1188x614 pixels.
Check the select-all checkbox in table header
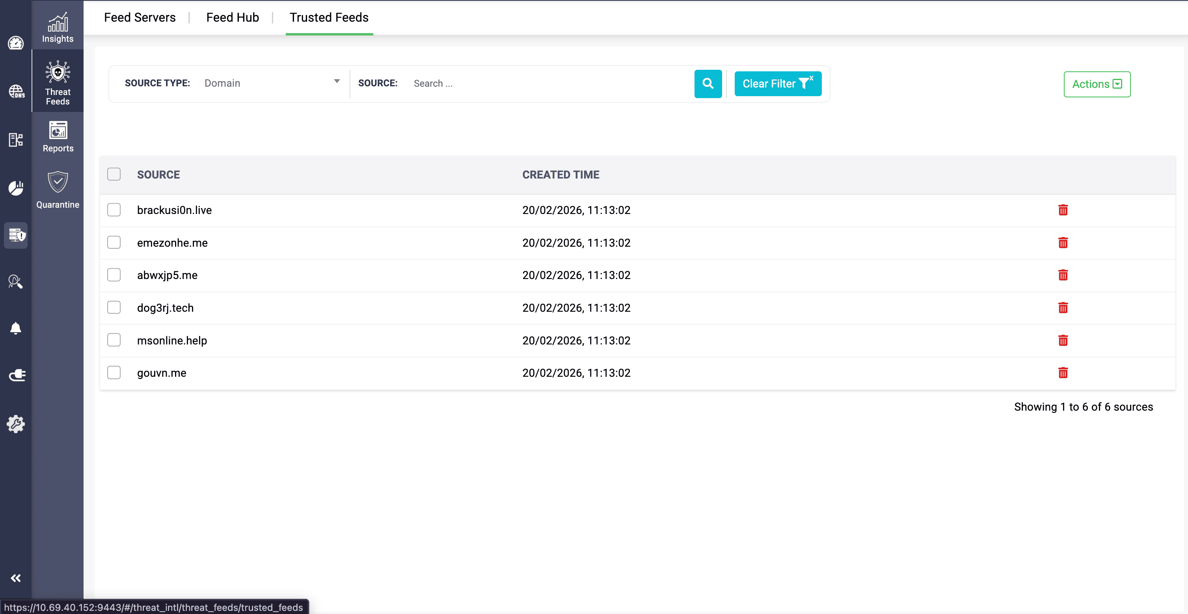(114, 174)
